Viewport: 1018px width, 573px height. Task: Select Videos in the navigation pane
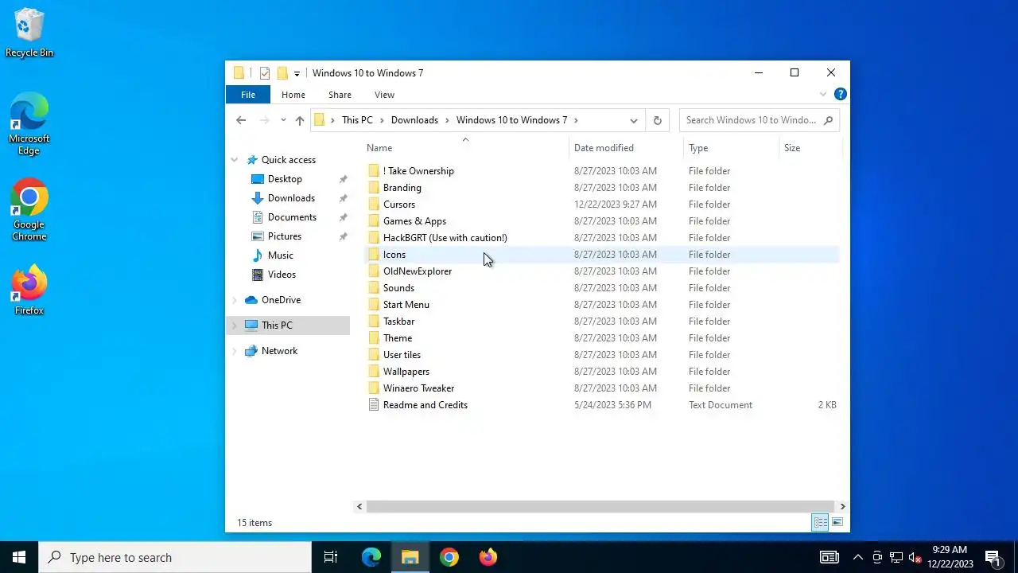[282, 275]
